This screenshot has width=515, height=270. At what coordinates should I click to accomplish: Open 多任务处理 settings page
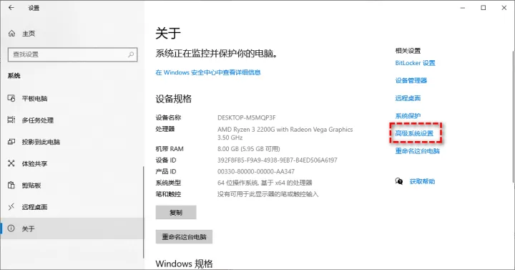72,120
